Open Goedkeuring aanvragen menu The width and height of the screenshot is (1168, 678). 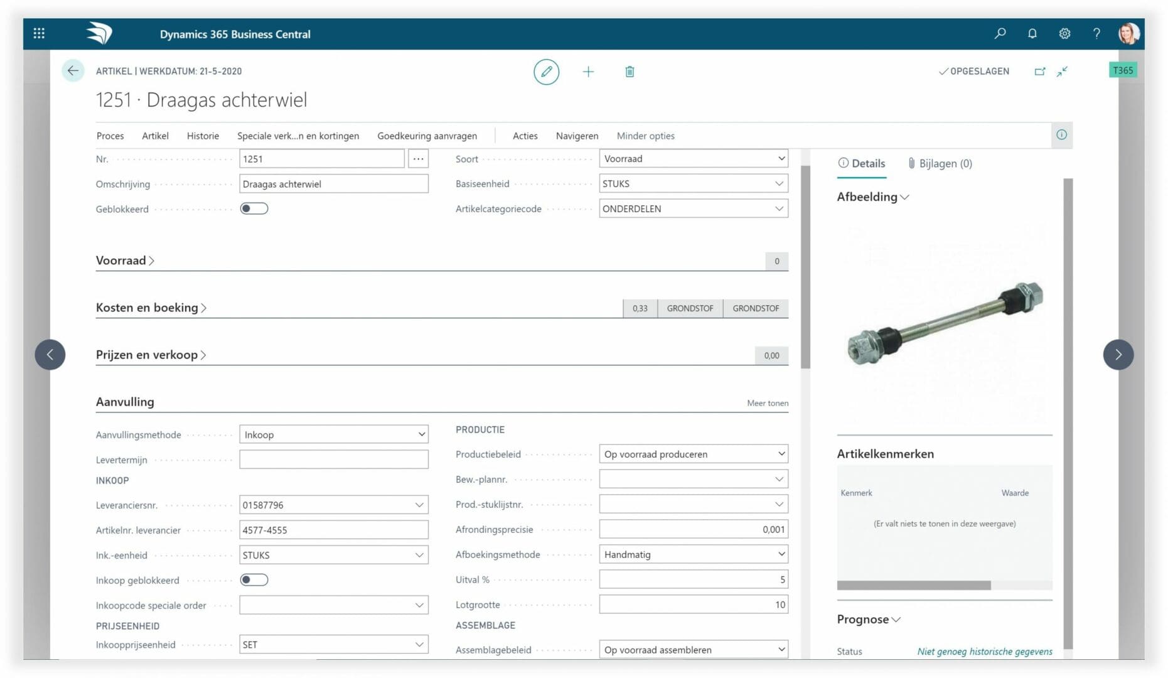427,136
